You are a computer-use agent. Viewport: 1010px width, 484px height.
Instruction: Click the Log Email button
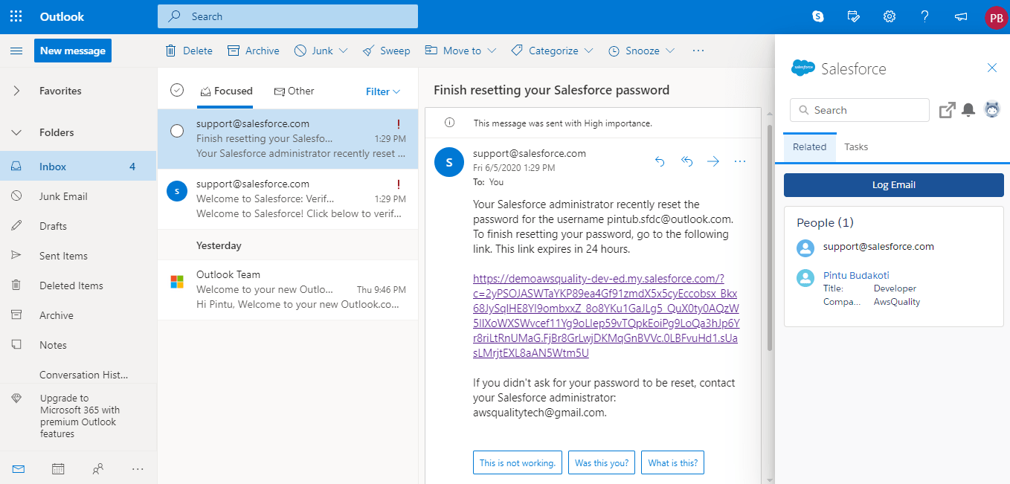[x=893, y=185]
